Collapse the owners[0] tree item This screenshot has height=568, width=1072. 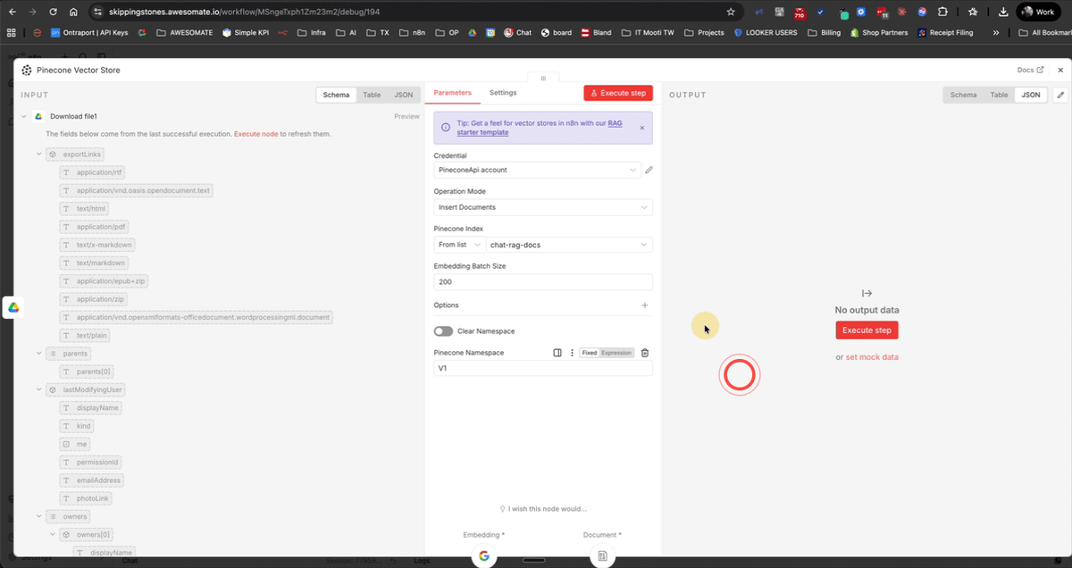click(52, 535)
